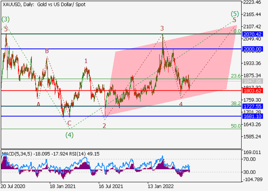
Task: Click the green (5) wave label
Action: 235,13
